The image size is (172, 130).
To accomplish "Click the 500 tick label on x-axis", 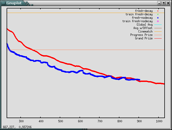I will (60, 121).
